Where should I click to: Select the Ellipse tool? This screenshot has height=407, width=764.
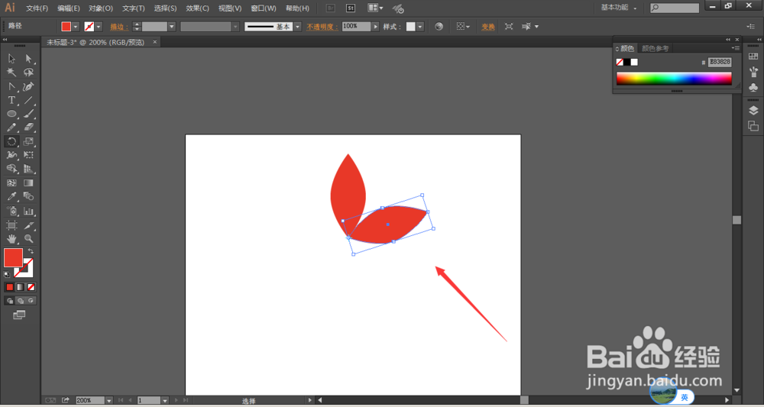(11, 114)
